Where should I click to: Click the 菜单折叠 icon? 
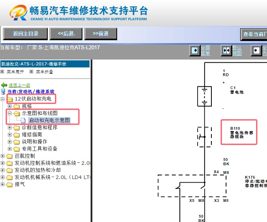coord(31,72)
